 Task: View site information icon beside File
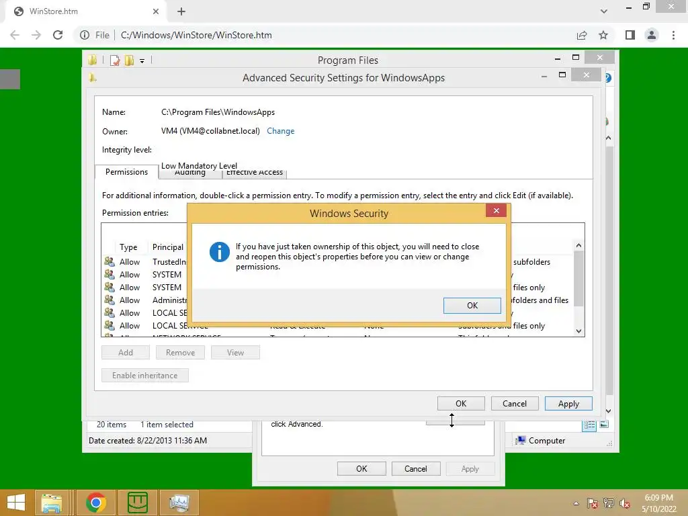click(x=85, y=35)
